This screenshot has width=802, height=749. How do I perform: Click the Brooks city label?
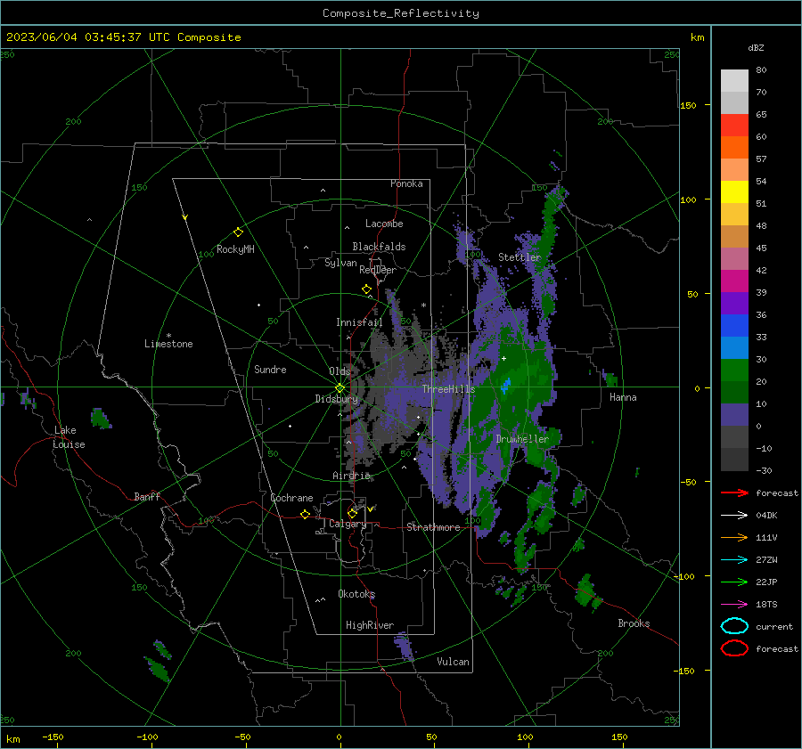tap(634, 623)
